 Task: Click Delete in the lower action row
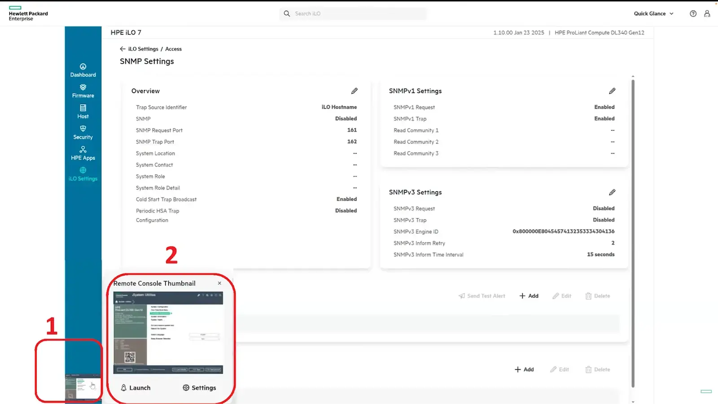pyautogui.click(x=598, y=369)
